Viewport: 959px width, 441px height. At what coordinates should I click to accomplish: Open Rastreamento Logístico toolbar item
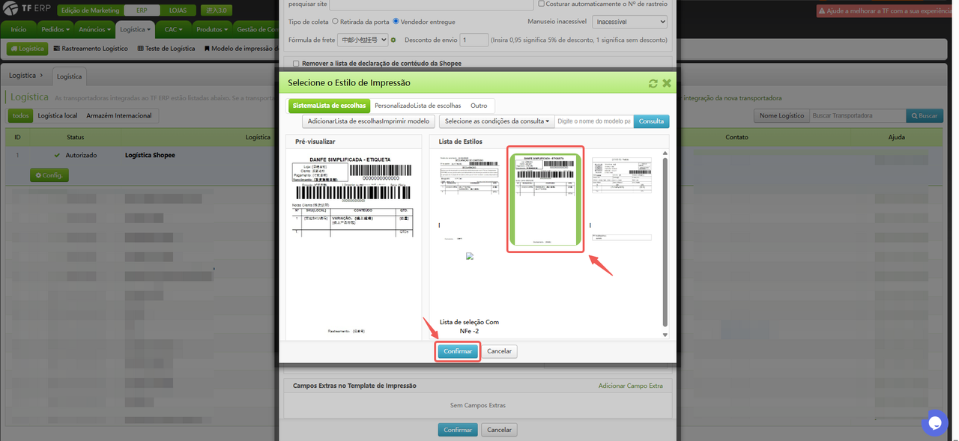coord(90,49)
